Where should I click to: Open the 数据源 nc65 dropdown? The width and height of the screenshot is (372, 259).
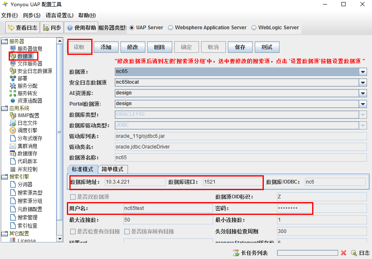(x=363, y=72)
